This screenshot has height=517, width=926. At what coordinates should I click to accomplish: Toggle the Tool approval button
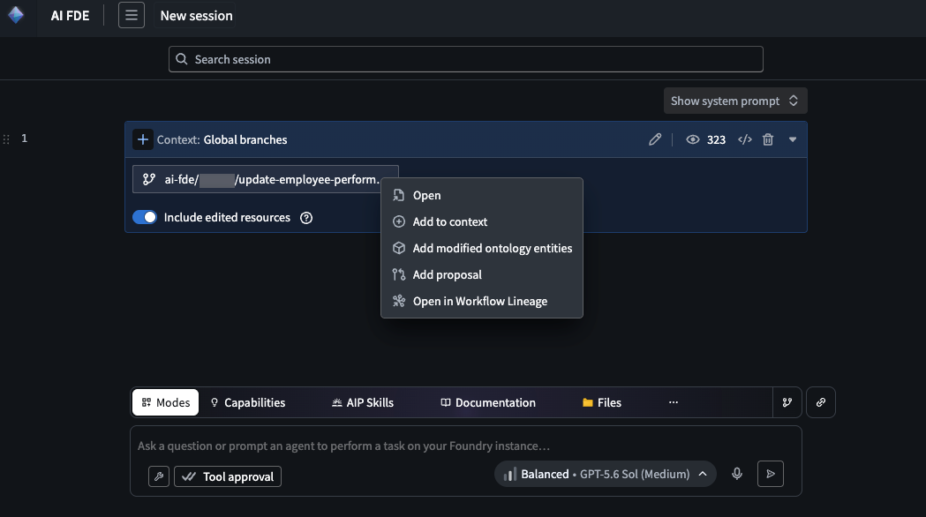228,476
